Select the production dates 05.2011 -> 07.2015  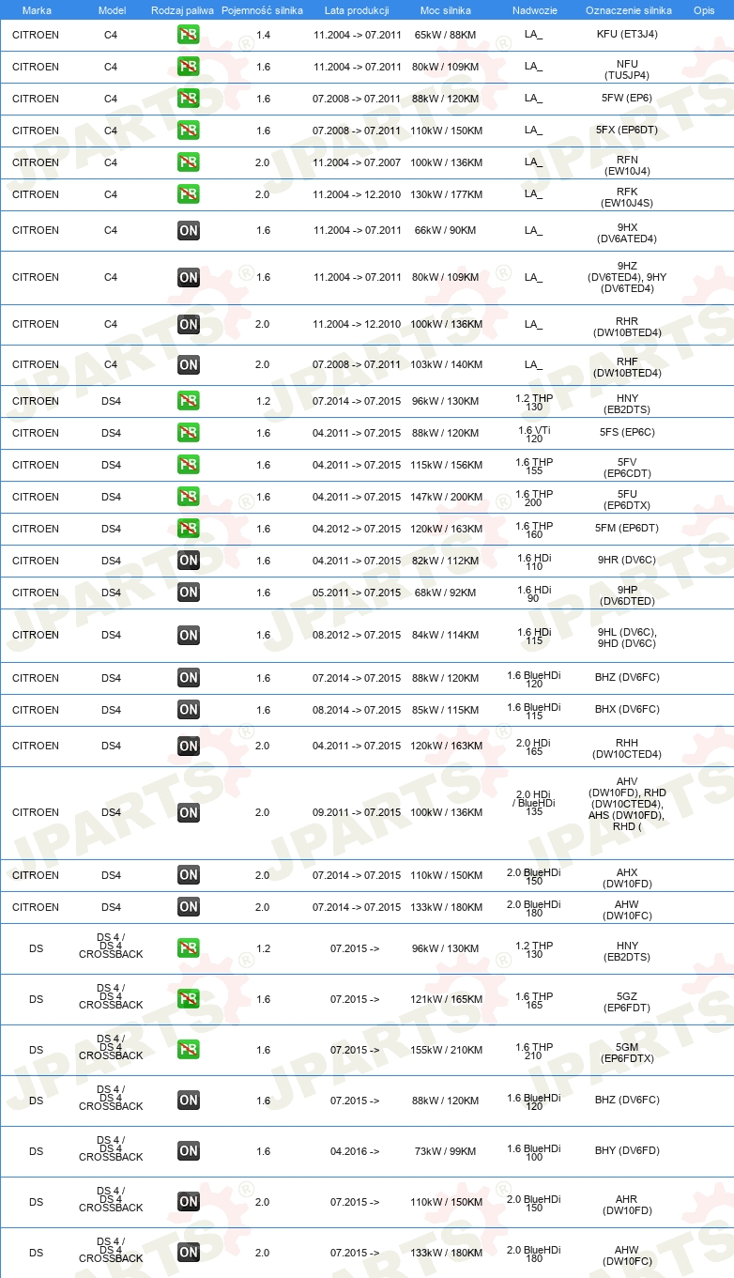[x=357, y=593]
